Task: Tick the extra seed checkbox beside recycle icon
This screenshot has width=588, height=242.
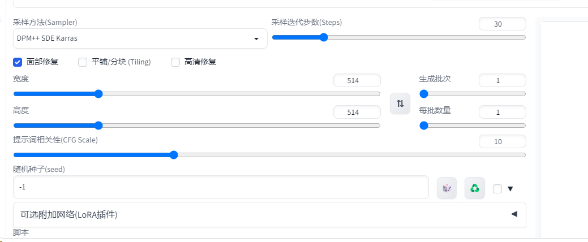Action: [x=497, y=189]
